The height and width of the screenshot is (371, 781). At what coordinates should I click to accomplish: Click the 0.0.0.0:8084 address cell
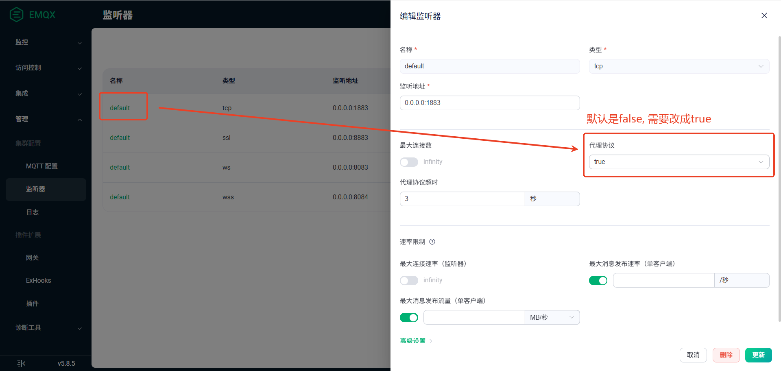tap(350, 197)
